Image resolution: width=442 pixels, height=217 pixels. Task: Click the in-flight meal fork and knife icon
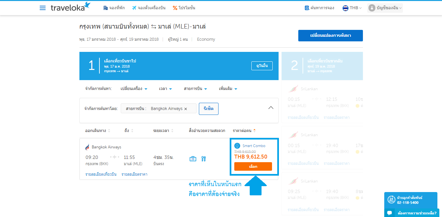(x=203, y=159)
